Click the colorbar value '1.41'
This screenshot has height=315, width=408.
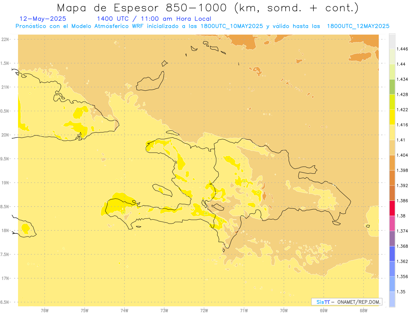(x=401, y=140)
